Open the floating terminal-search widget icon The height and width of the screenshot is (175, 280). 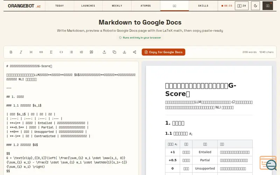[x=268, y=163]
